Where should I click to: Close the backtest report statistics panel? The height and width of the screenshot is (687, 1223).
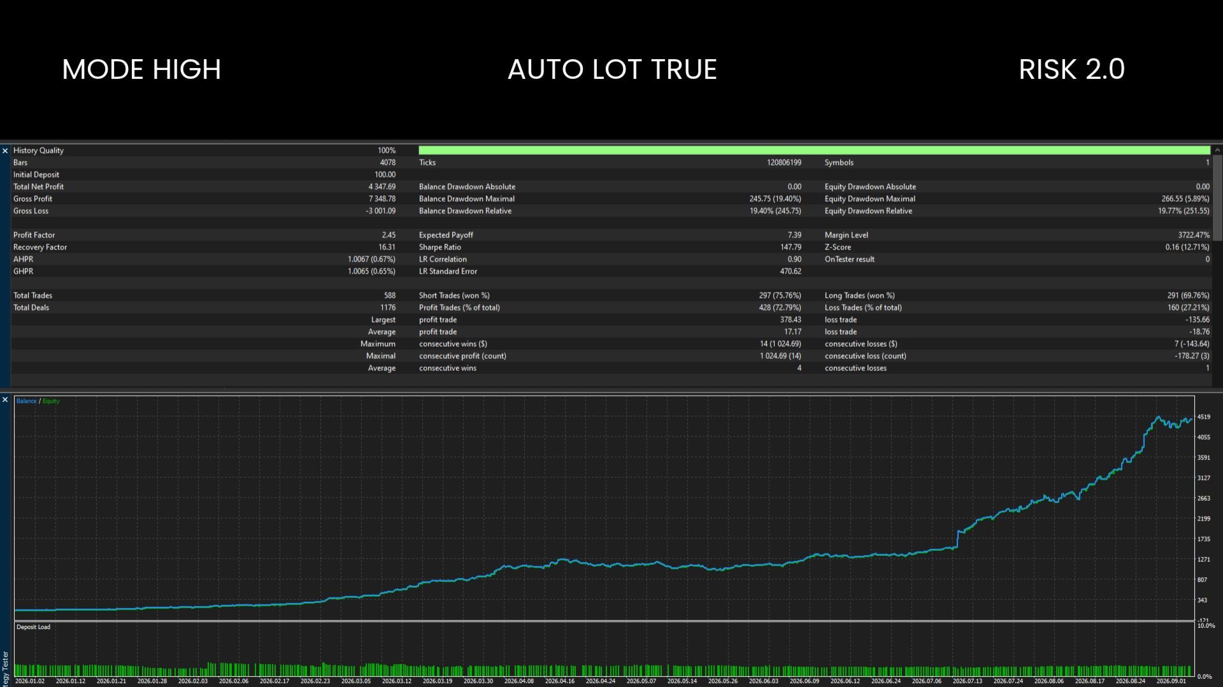point(5,151)
